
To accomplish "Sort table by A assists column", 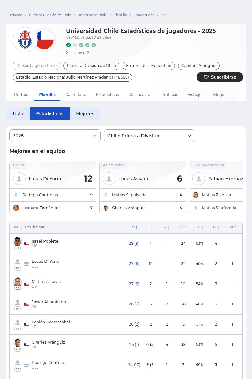I will (x=167, y=227).
